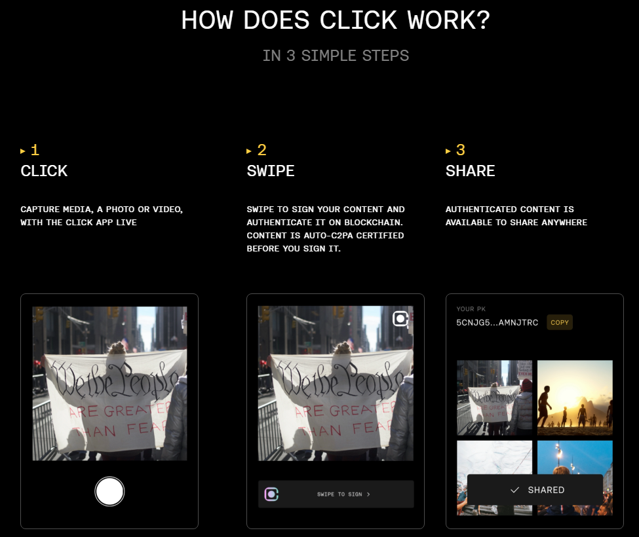
Task: Open the protest banner thumbnail in gallery
Action: pyautogui.click(x=494, y=398)
